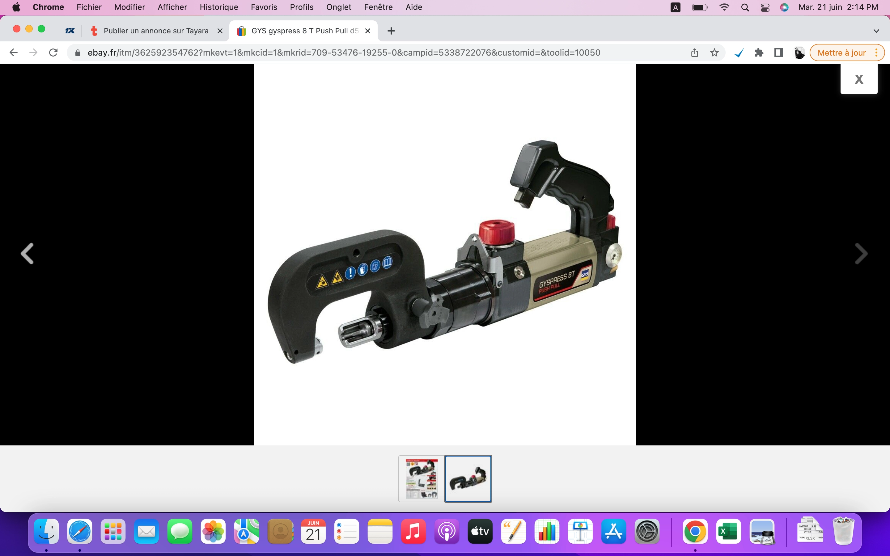The height and width of the screenshot is (556, 890).
Task: View site info via the lock icon
Action: click(78, 53)
